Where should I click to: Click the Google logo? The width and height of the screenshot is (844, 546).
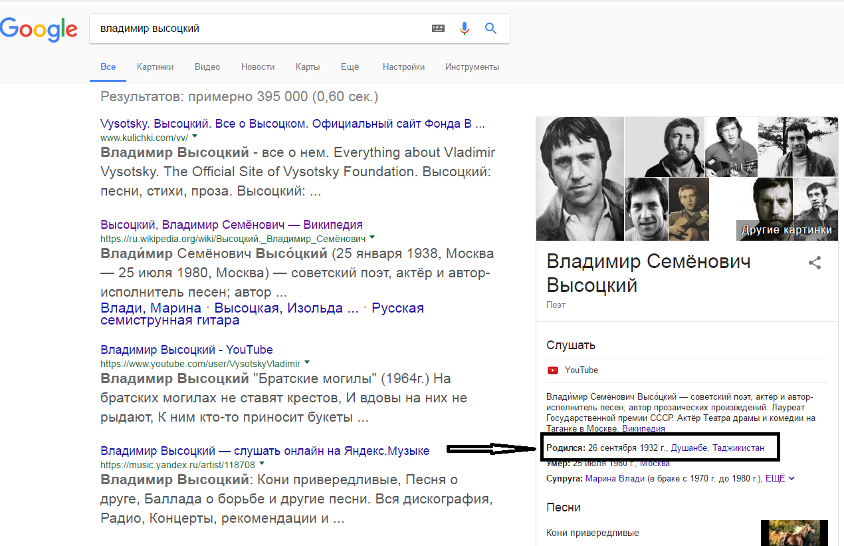(x=39, y=29)
